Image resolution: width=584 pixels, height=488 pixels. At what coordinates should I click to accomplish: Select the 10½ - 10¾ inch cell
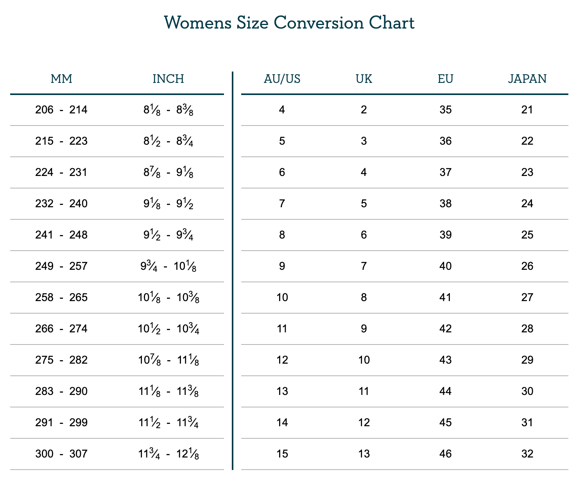pos(168,329)
